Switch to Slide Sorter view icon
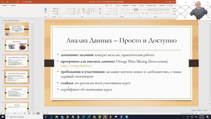 pos(34,113)
